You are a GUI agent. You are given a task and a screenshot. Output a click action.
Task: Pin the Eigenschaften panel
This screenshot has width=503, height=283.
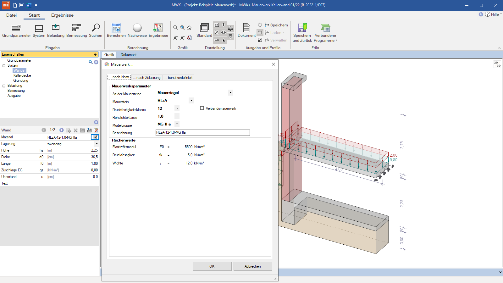96,54
